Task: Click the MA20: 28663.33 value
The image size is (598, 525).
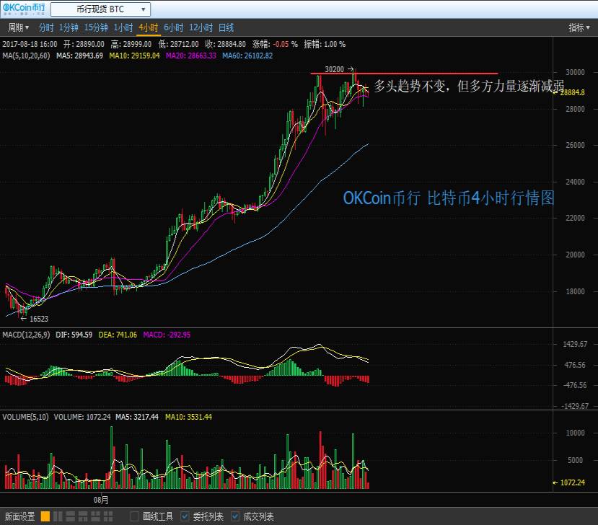Action: click(190, 56)
